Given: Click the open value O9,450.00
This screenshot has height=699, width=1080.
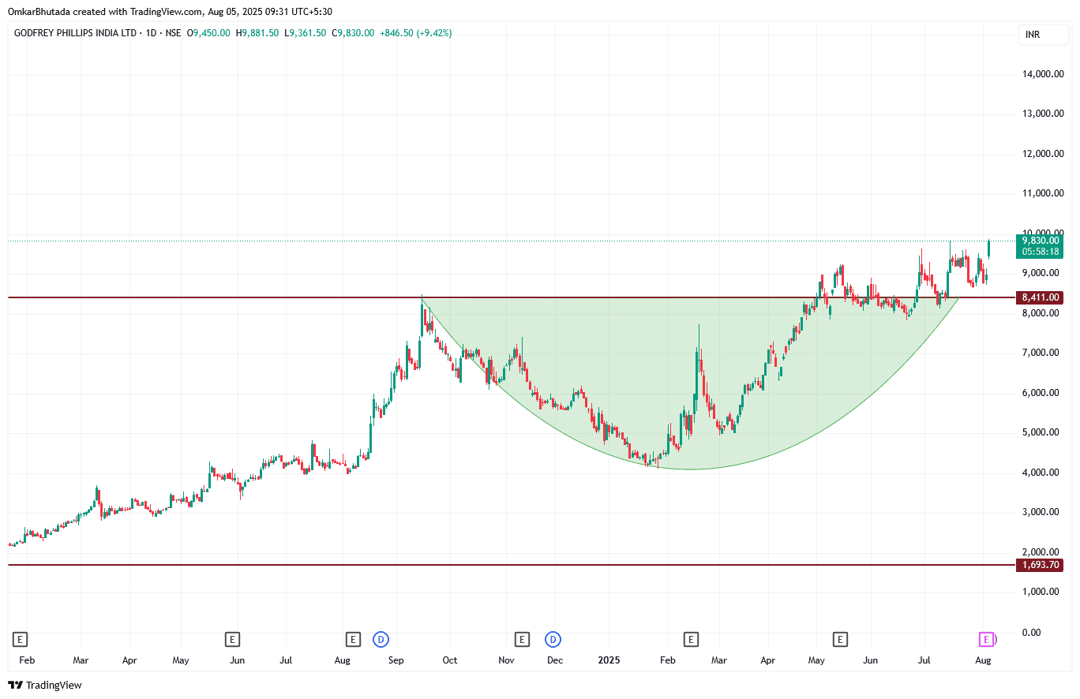Looking at the screenshot, I should (208, 33).
